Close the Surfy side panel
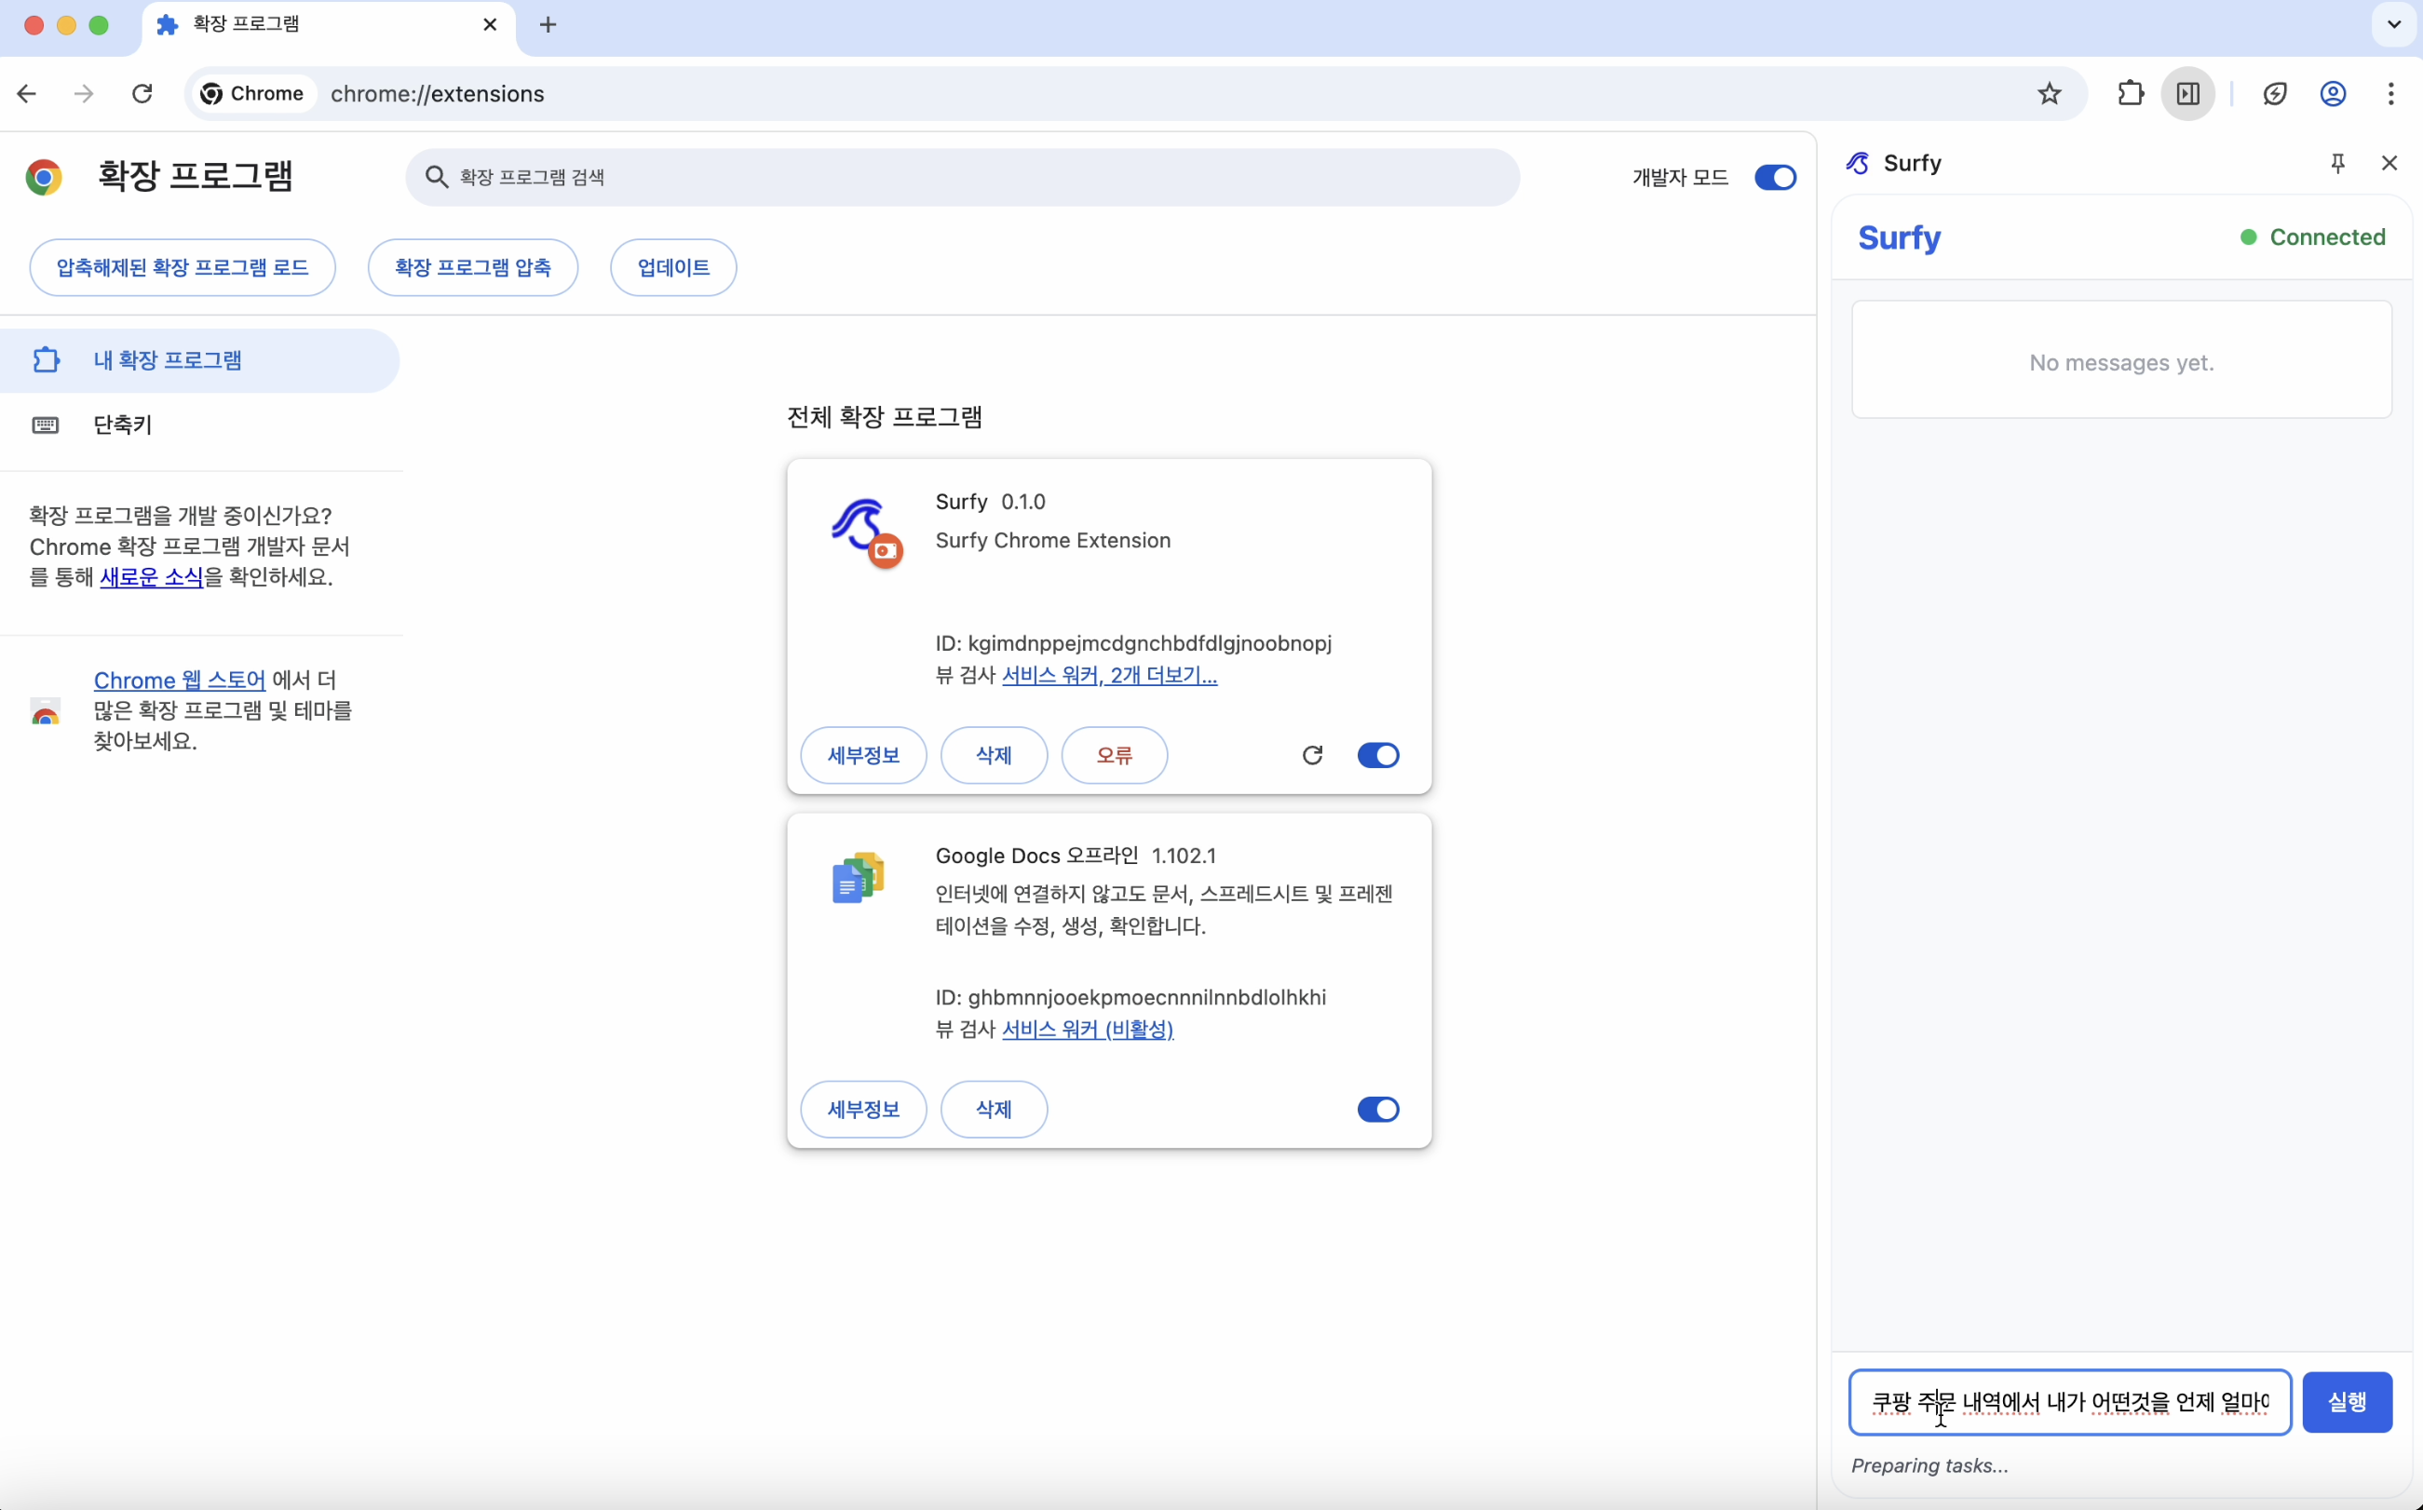The image size is (2423, 1510). pos(2389,163)
